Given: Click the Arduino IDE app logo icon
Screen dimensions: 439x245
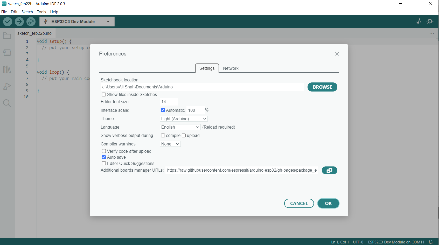Looking at the screenshot, I should coord(4,4).
